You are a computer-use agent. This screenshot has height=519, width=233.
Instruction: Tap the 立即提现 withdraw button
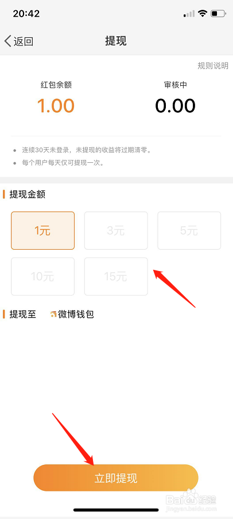pyautogui.click(x=116, y=478)
